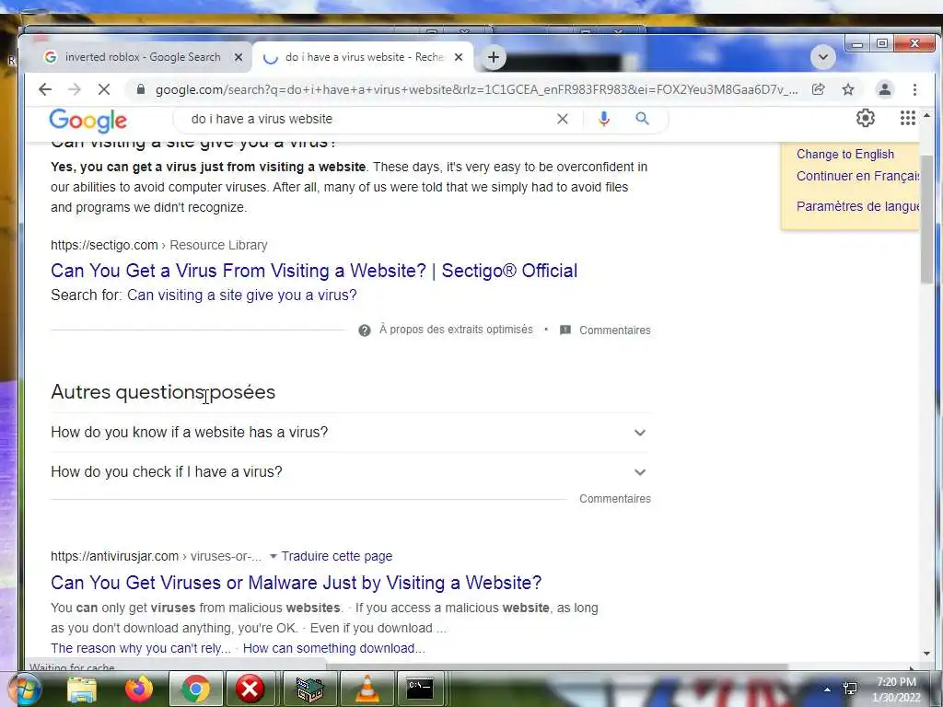Click the taskbar clock 7:20 PM
Screen dimensions: 943x707
tap(897, 682)
